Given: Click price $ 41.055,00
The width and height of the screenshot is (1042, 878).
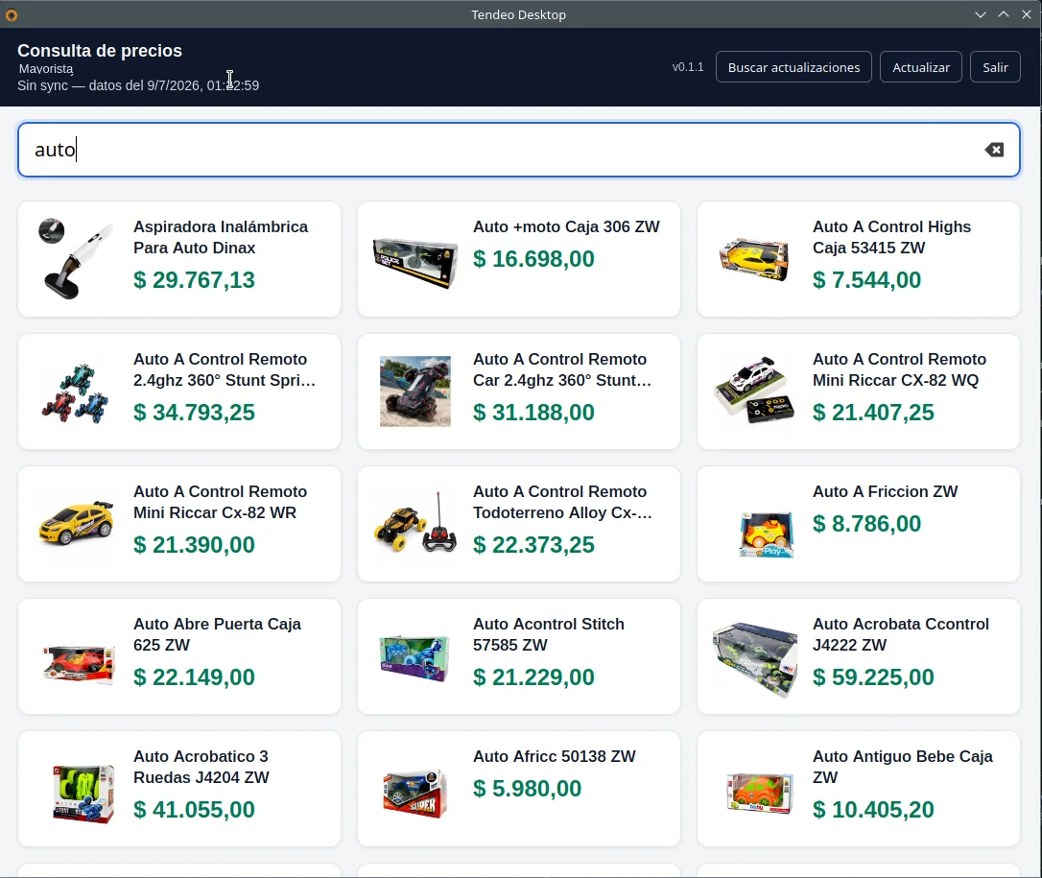Looking at the screenshot, I should [x=194, y=810].
